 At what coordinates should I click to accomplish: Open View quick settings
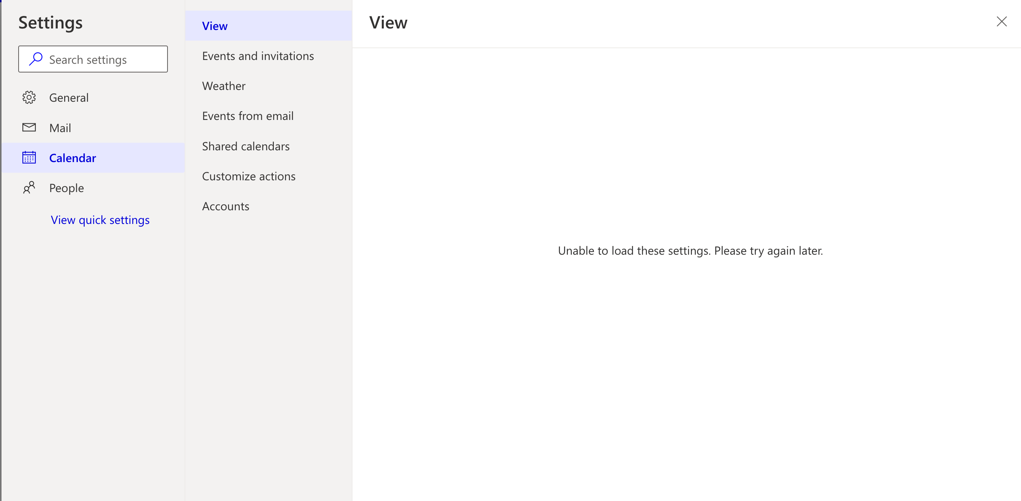pyautogui.click(x=100, y=220)
